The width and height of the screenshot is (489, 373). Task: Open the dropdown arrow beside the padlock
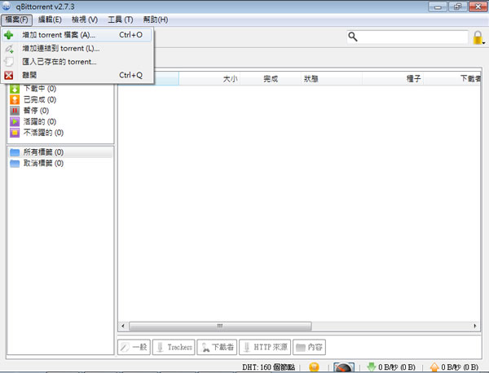pos(483,42)
